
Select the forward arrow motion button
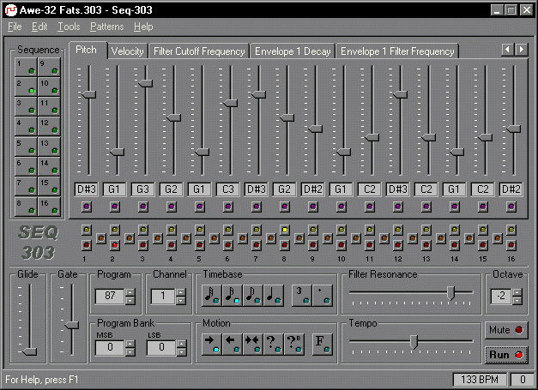point(212,344)
